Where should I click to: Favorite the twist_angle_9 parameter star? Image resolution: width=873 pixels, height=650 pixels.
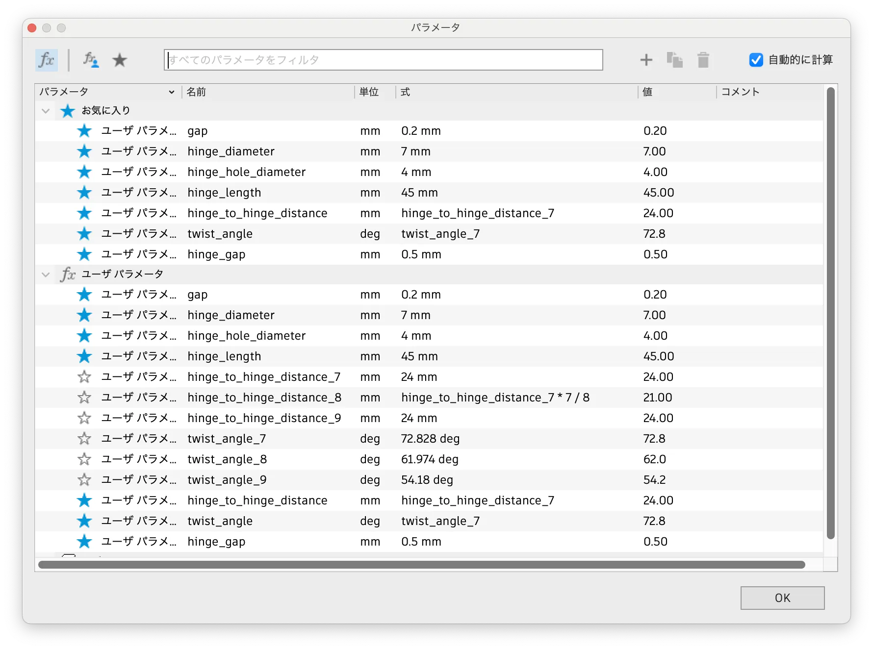[84, 479]
